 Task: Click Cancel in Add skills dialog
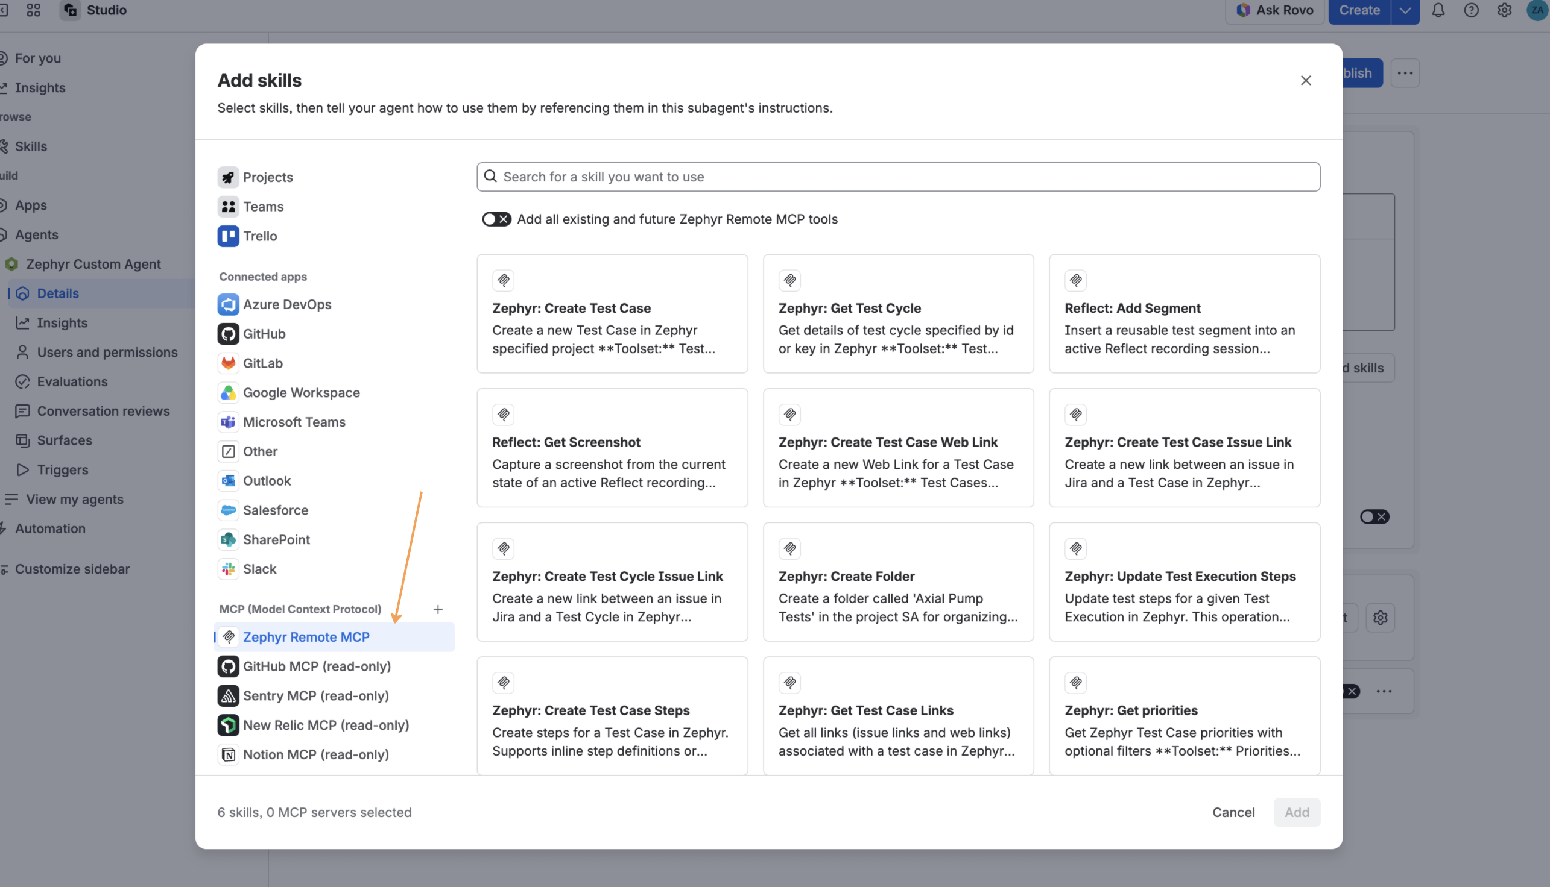[1233, 812]
